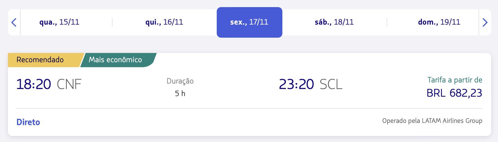
Task: Select the qua., 15/11 date tab
Action: coord(59,22)
